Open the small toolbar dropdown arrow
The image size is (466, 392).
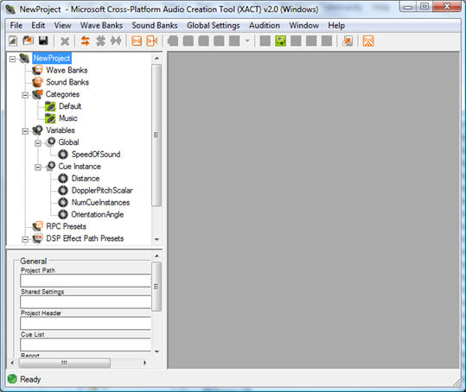pyautogui.click(x=247, y=41)
